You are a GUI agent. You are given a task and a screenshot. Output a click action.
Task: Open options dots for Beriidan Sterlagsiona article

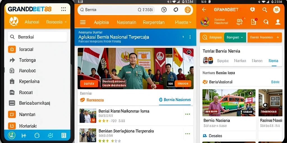coord(188,134)
